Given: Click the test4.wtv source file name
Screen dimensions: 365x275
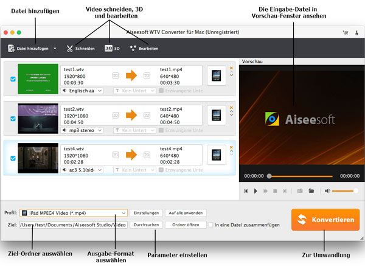Looking at the screenshot, I should click(74, 148).
